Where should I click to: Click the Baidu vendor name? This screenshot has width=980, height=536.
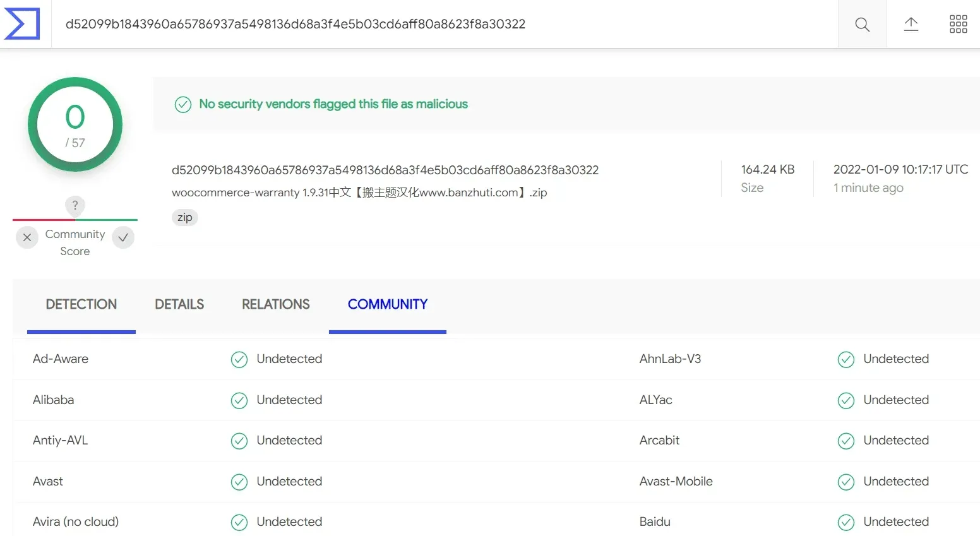[x=655, y=521]
